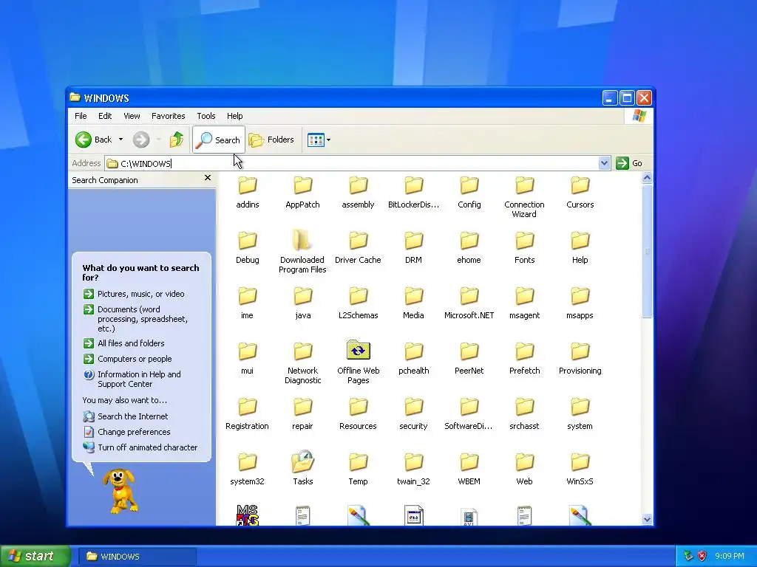This screenshot has height=567, width=757.
Task: Select the Tasks folder
Action: [302, 468]
